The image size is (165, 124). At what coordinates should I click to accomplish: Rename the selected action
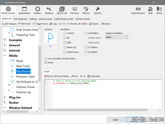tap(73, 24)
